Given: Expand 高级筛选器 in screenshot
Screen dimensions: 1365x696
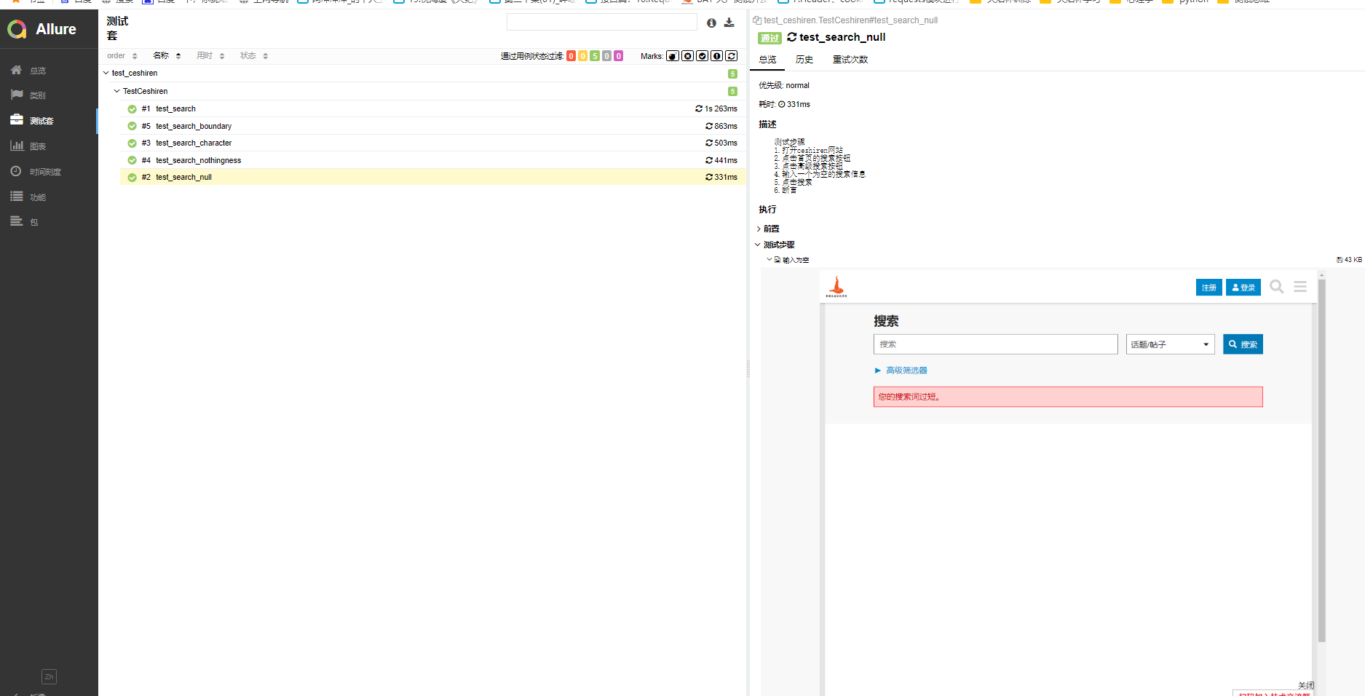Looking at the screenshot, I should pyautogui.click(x=901, y=371).
